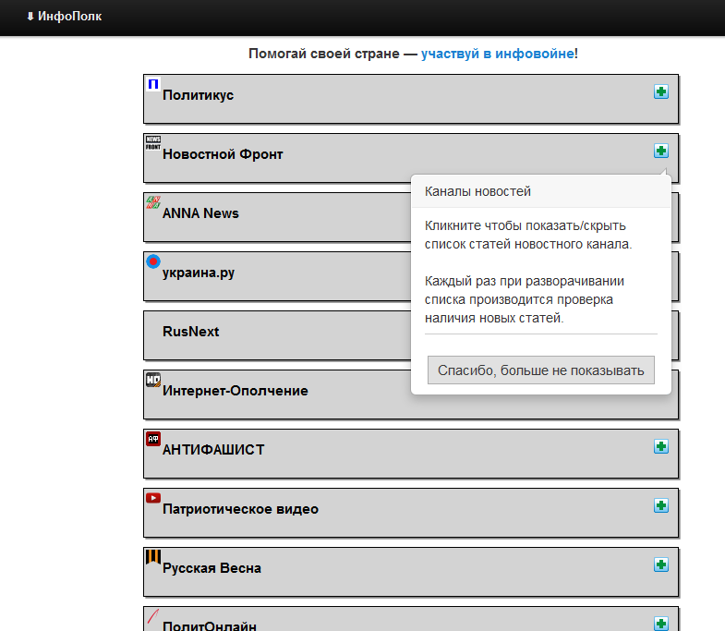Select the ANNA News channel title

(x=200, y=213)
